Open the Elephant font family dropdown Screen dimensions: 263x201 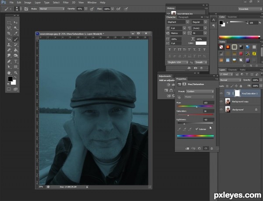coord(178,22)
